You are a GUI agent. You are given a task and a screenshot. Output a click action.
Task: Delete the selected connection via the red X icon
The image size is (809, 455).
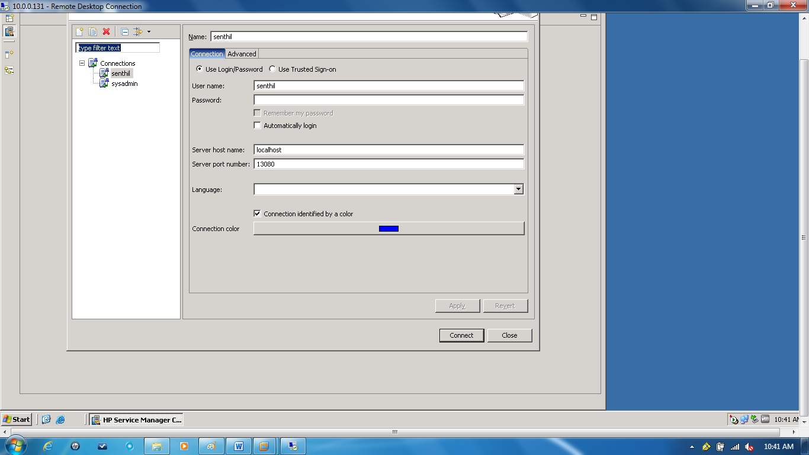coord(105,31)
